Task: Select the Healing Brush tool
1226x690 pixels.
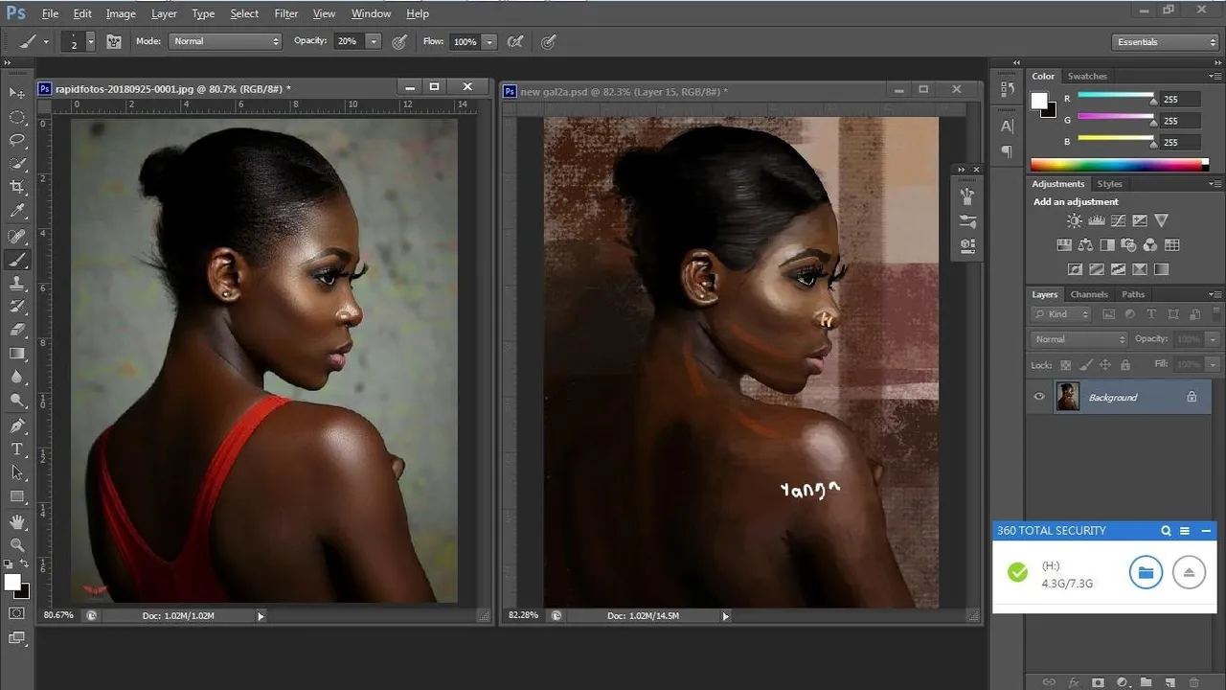Action: coord(17,236)
